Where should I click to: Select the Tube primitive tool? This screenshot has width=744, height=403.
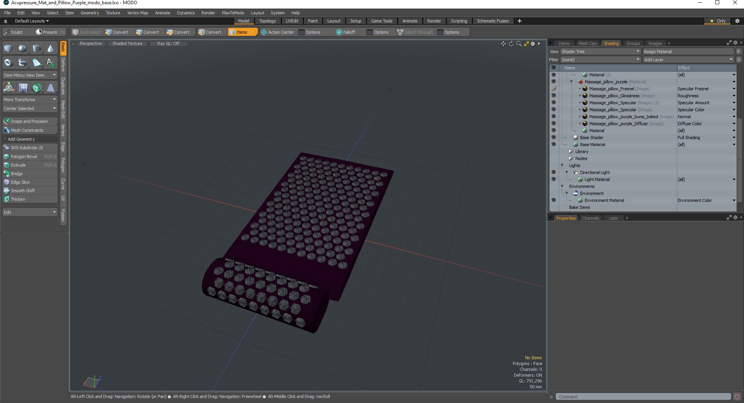click(x=22, y=62)
